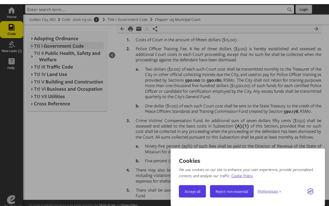329x206 pixels.
Task: Click the search term input field
Action: [x=156, y=10]
